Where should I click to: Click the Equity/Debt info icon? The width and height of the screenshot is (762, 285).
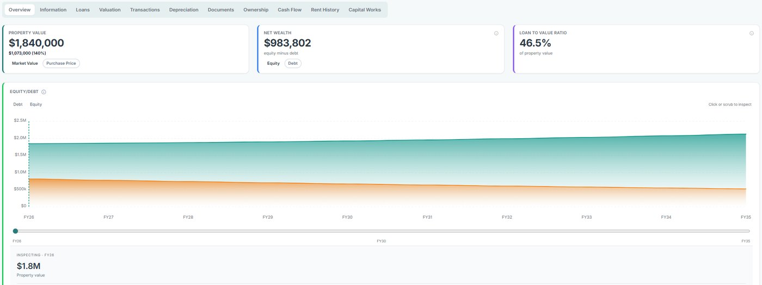click(x=44, y=92)
